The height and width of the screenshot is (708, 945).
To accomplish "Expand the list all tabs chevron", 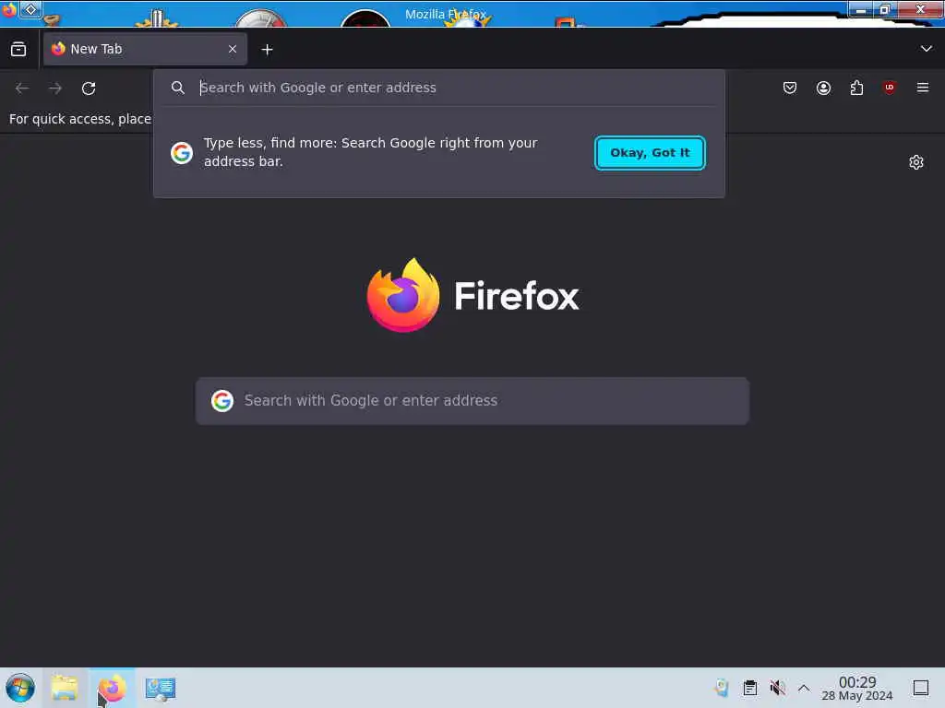I will pos(926,49).
